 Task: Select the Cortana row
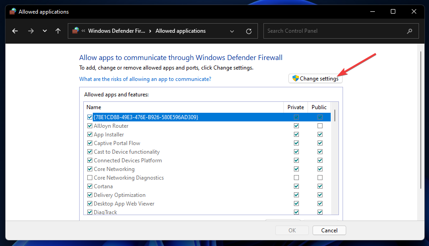[207, 186]
